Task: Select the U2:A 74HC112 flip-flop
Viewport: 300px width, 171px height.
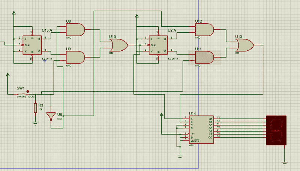Action: pyautogui.click(x=158, y=45)
